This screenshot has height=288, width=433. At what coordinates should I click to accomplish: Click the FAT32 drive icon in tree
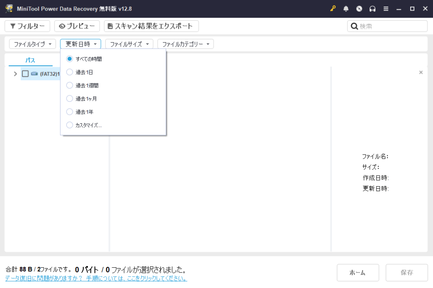click(34, 74)
